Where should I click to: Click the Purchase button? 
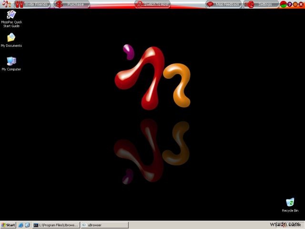(x=71, y=4)
